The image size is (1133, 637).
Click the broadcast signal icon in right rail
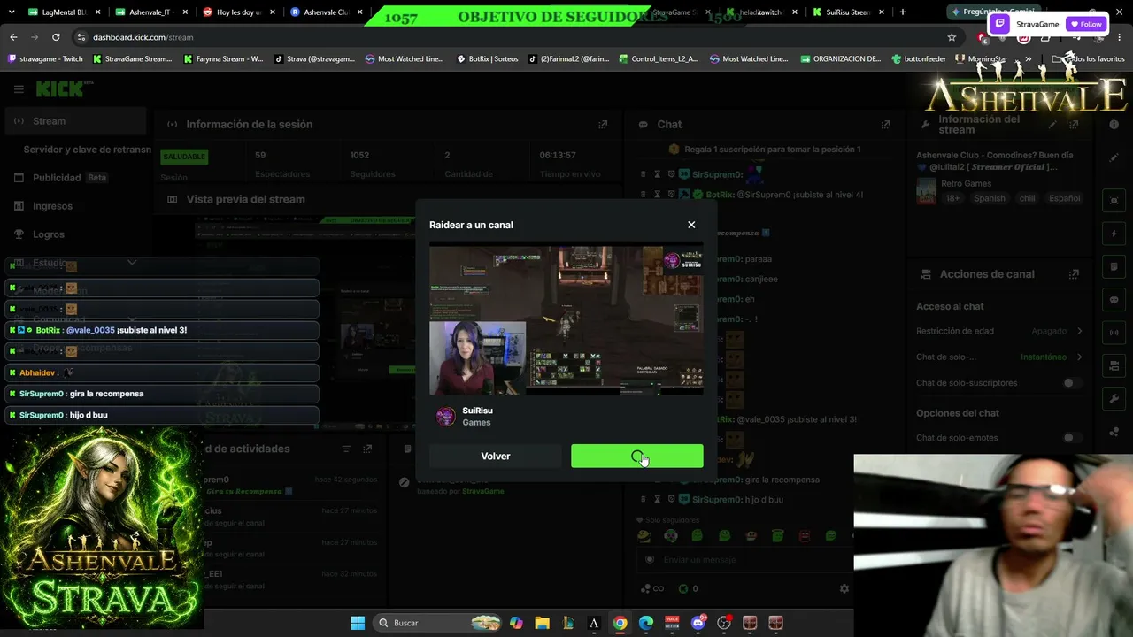point(1114,334)
